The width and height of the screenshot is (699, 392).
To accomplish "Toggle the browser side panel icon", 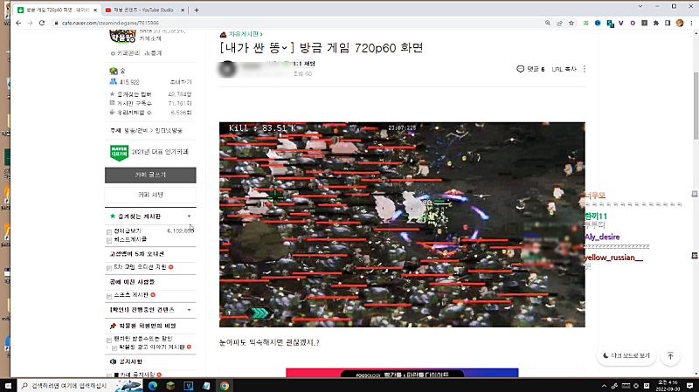I will click(x=668, y=24).
